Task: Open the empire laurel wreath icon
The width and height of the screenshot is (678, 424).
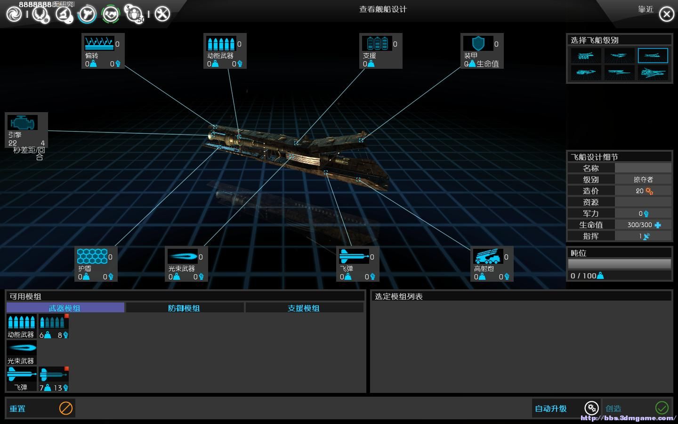Action: pyautogui.click(x=40, y=14)
